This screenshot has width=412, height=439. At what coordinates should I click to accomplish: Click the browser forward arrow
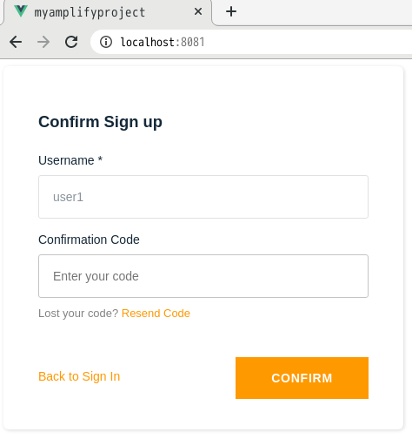coord(43,42)
